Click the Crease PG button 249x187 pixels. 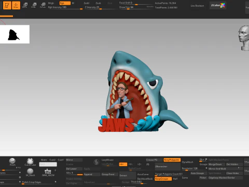pyautogui.click(x=154, y=160)
